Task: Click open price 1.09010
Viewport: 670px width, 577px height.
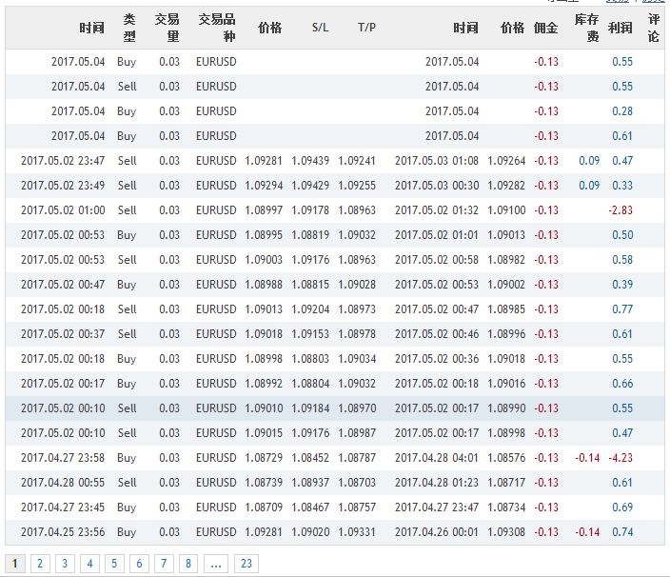Action: (264, 408)
